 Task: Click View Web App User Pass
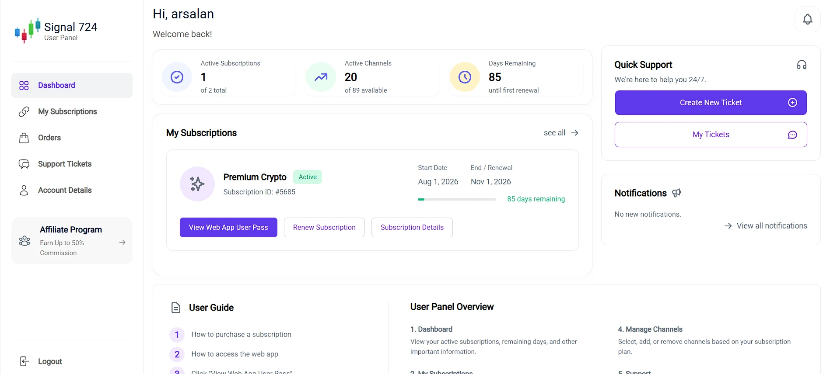pos(228,227)
